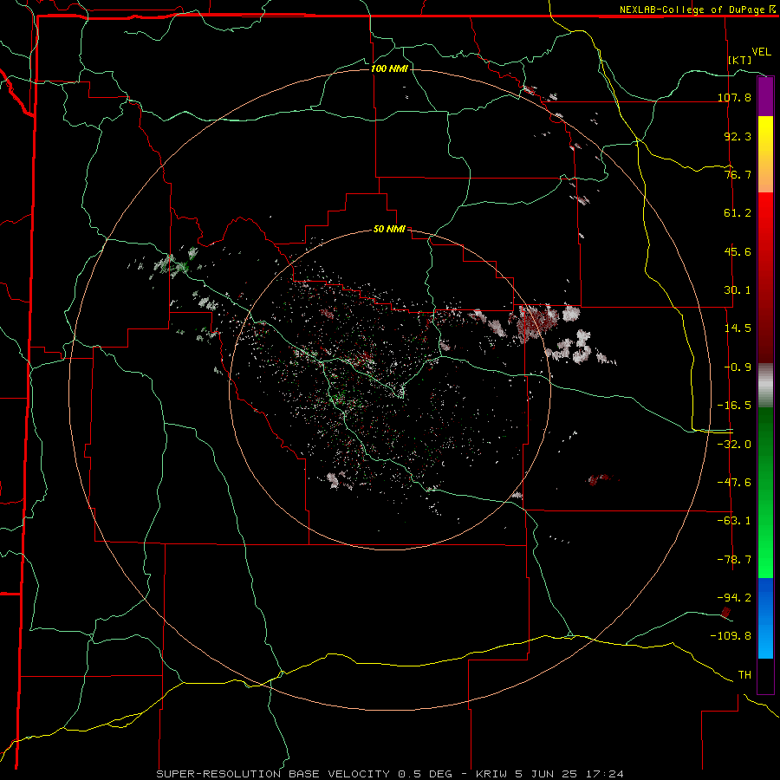Select the -0.9 scale value
This screenshot has width=780, height=780.
(x=738, y=367)
